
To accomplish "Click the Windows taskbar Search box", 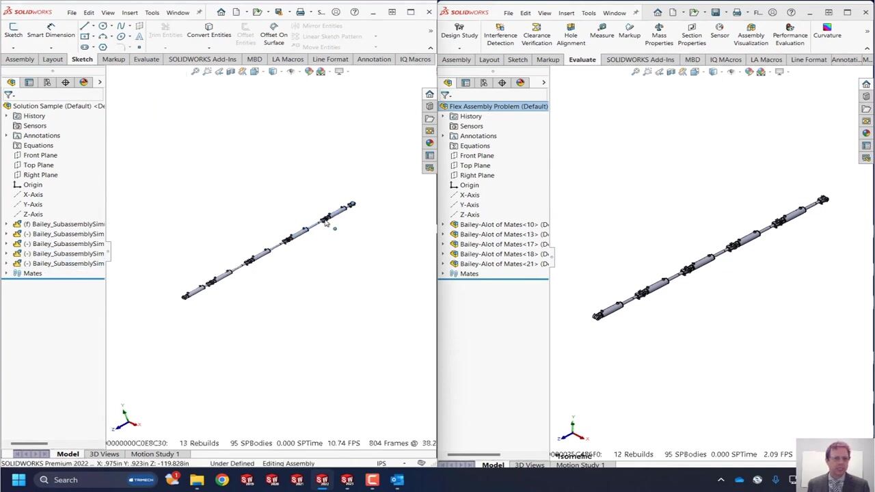I will [x=66, y=480].
